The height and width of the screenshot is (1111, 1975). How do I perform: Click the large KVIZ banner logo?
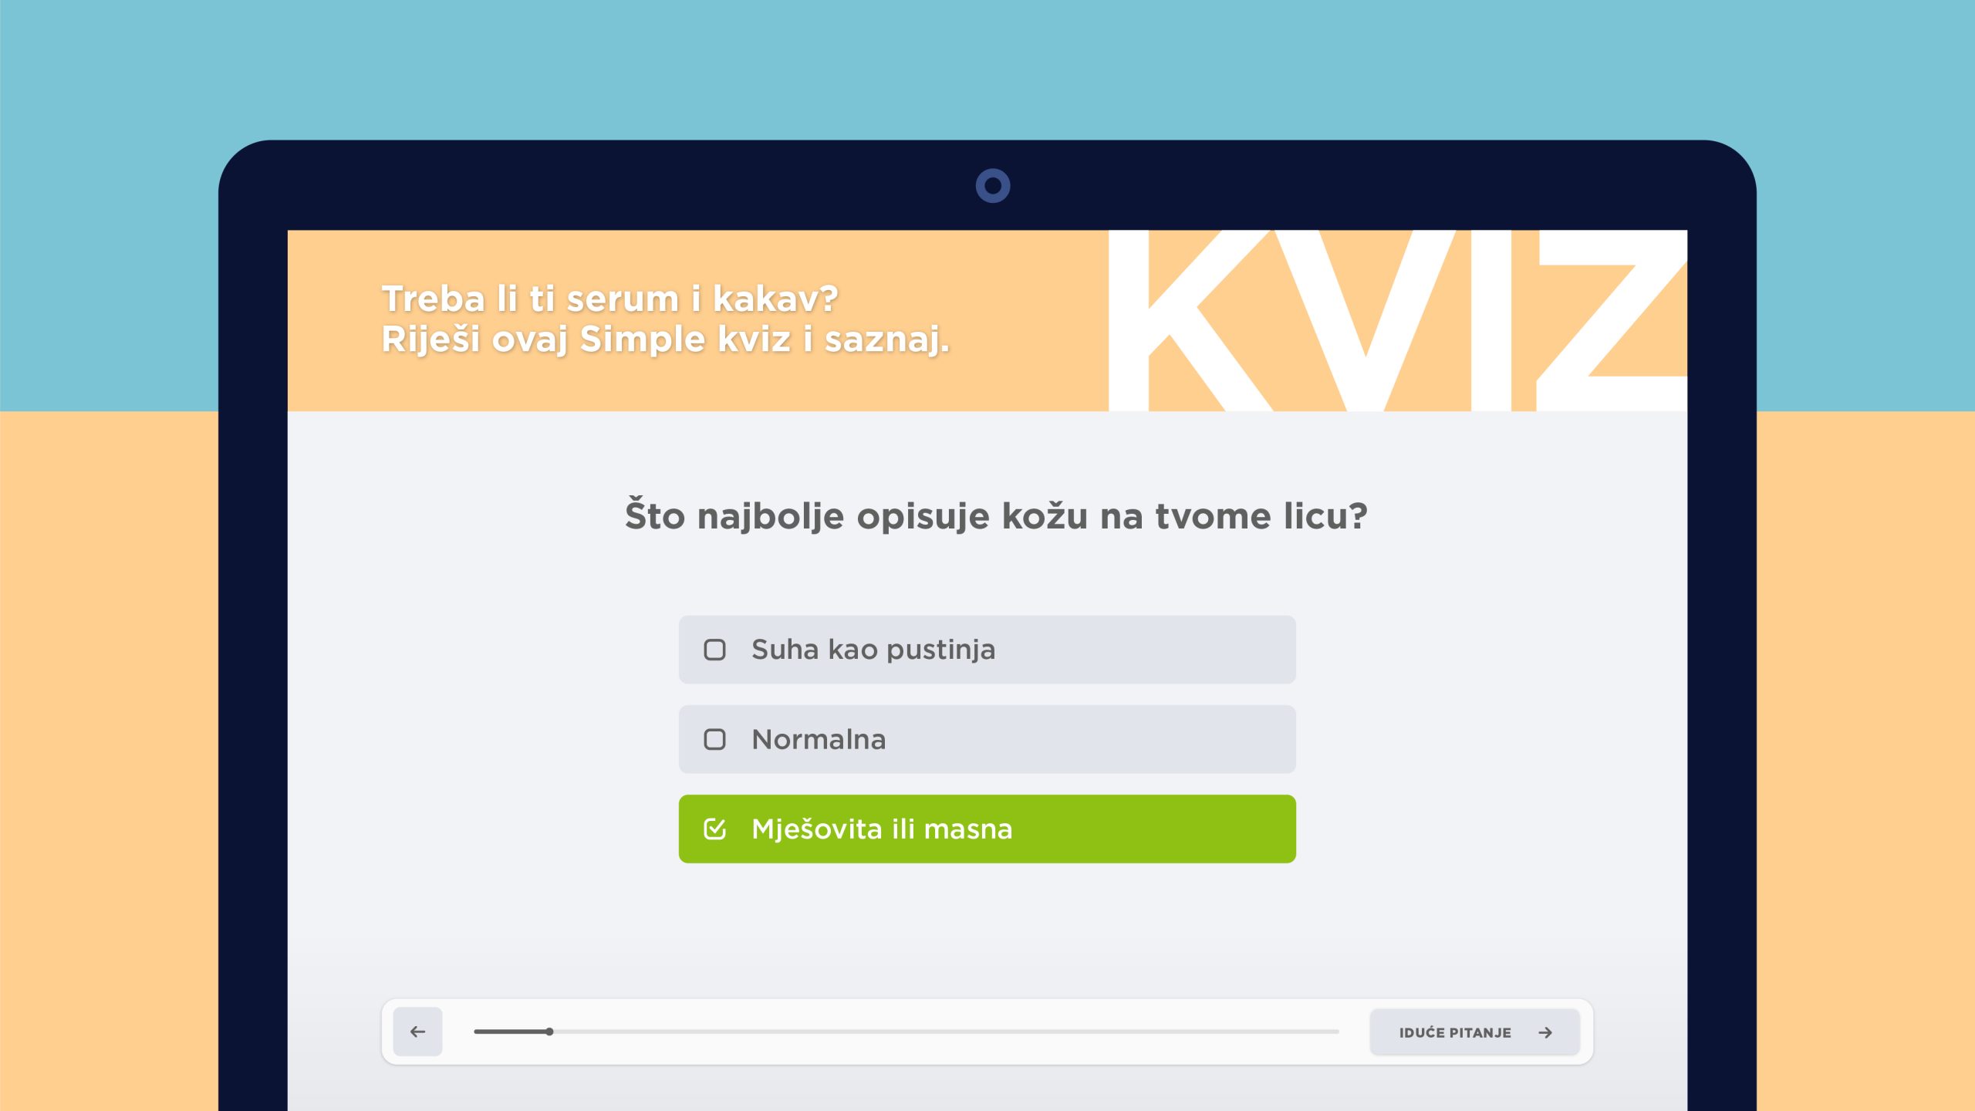(x=1397, y=320)
